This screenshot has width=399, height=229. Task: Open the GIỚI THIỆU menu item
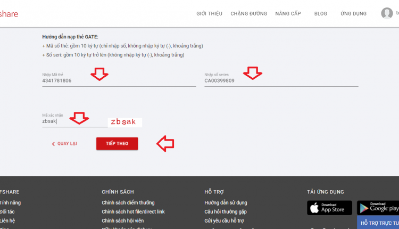coord(209,13)
